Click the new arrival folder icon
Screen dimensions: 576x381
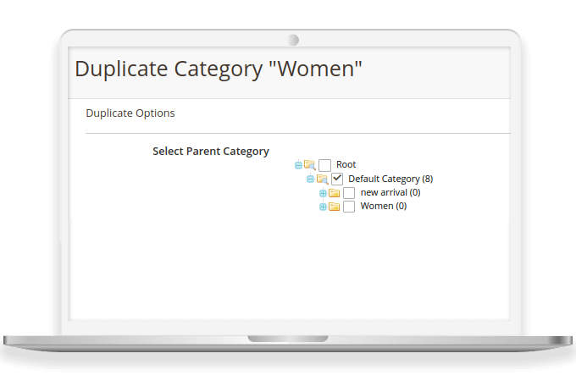[335, 193]
